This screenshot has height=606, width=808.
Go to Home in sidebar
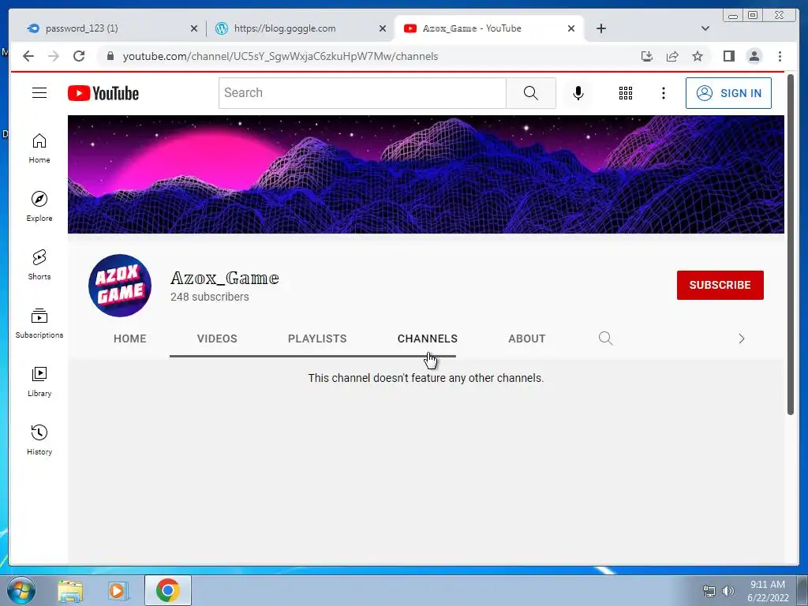click(39, 148)
